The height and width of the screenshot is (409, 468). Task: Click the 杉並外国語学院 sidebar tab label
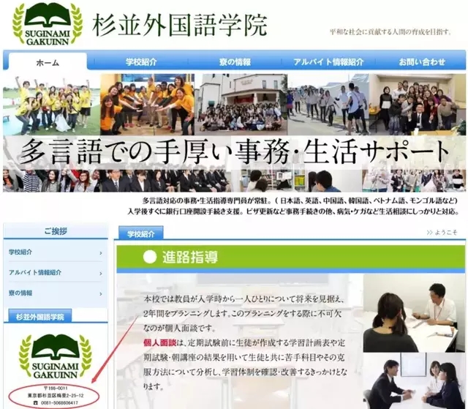[40, 317]
